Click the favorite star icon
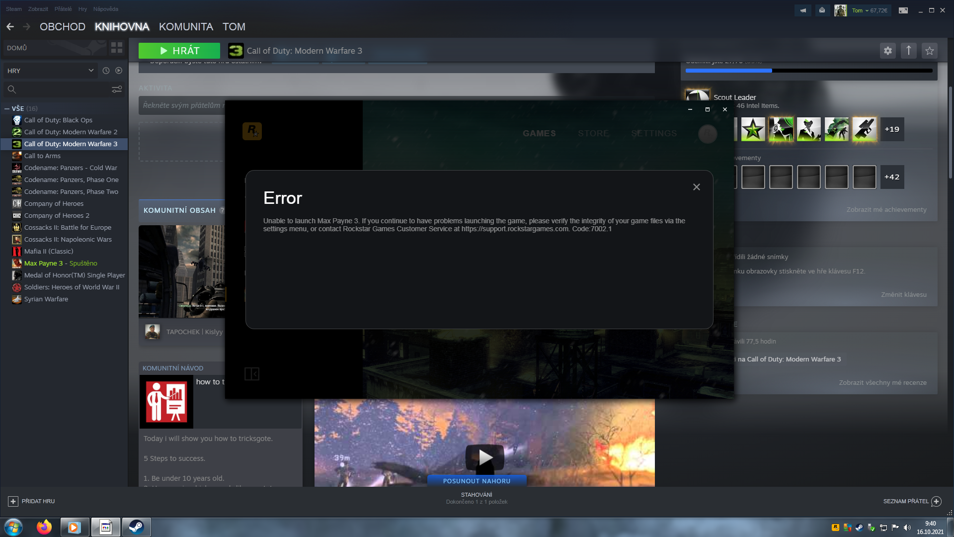 coord(929,51)
